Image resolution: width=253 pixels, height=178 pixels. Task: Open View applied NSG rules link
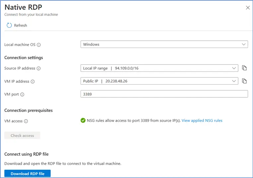pyautogui.click(x=202, y=120)
